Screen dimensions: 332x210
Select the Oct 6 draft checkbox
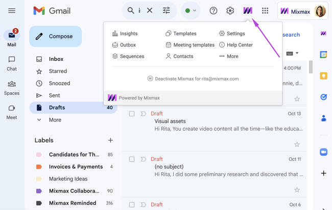tap(132, 204)
